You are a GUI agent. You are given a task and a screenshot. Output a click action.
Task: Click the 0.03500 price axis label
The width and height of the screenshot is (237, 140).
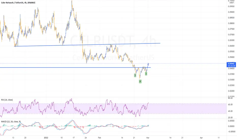click(231, 74)
